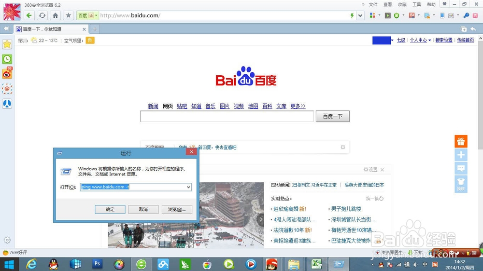Open the Renren icon in left sidebar
Screen dimensions: 483x271
[x=7, y=104]
